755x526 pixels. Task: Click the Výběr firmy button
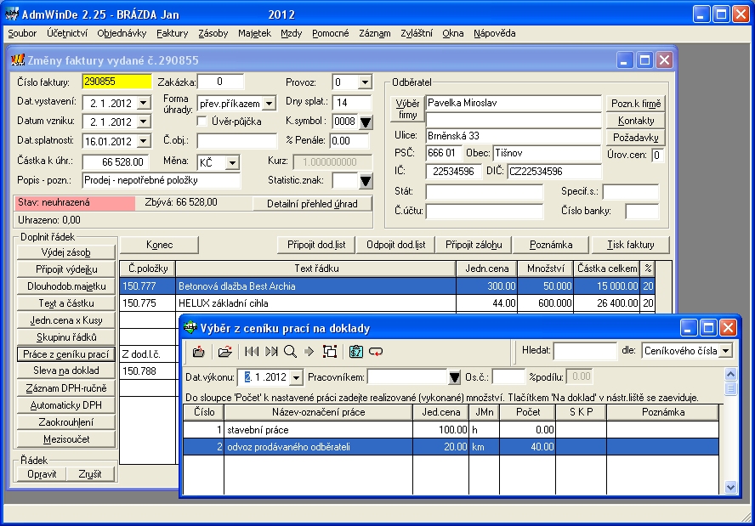point(407,109)
